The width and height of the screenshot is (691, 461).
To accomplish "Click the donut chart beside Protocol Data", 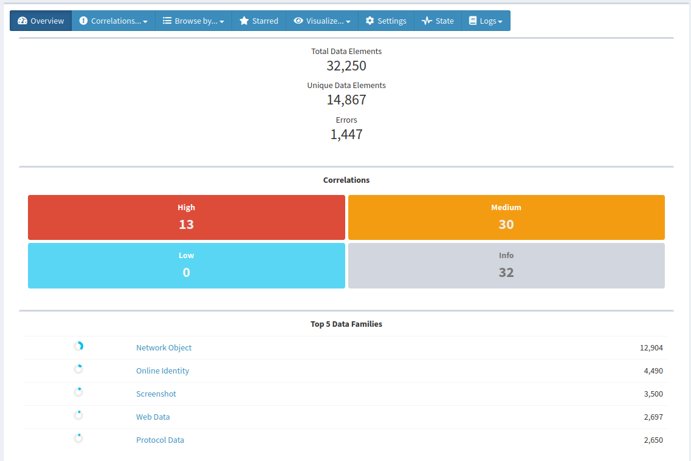I will (x=78, y=438).
